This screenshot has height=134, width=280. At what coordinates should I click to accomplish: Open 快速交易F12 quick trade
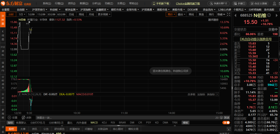tap(219, 3)
